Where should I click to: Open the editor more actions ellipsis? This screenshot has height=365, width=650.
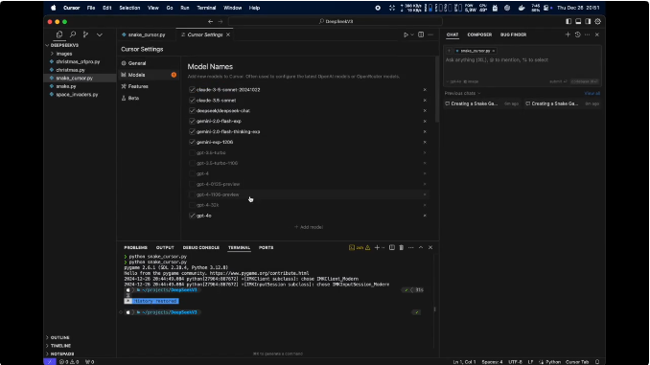(430, 34)
